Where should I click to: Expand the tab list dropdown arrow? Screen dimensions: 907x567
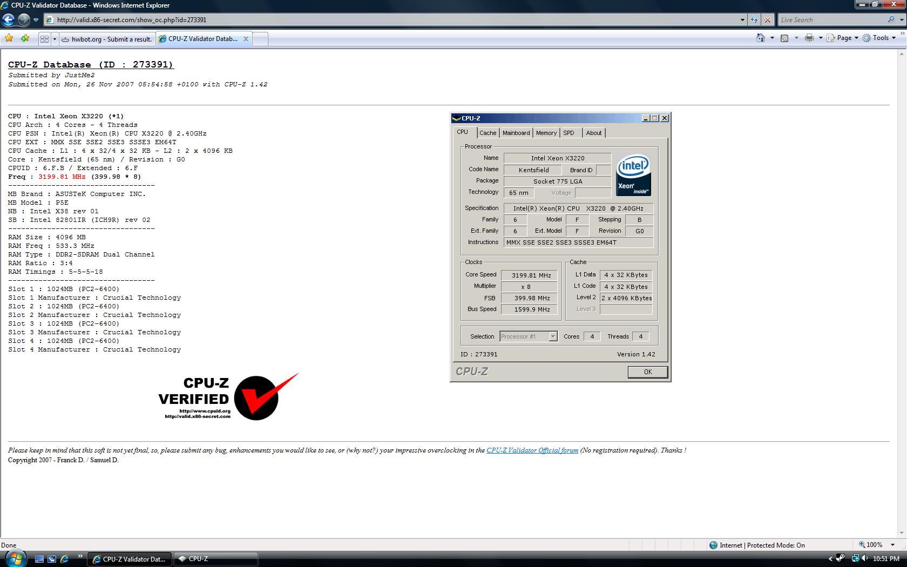pos(54,39)
